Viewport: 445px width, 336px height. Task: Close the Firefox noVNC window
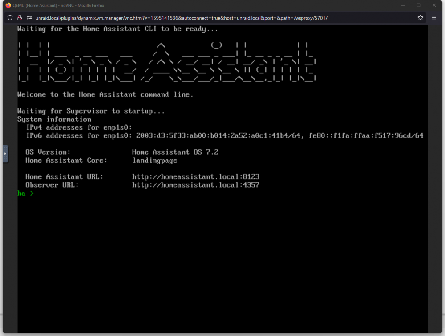pos(434,5)
